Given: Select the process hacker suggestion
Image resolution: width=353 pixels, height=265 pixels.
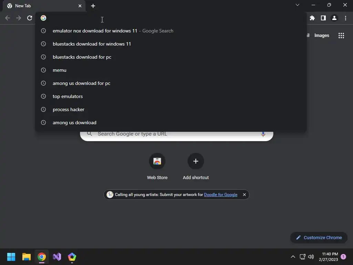Looking at the screenshot, I should [x=171, y=109].
